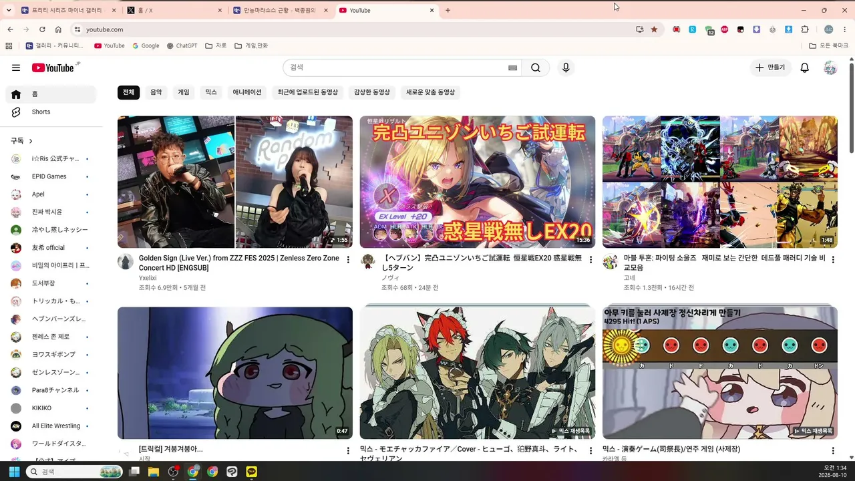
Task: Reload the page
Action: [x=42, y=29]
